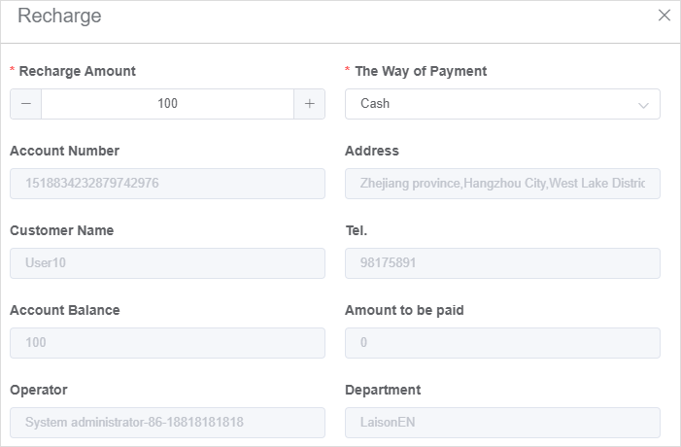Click the Operator field

point(168,423)
